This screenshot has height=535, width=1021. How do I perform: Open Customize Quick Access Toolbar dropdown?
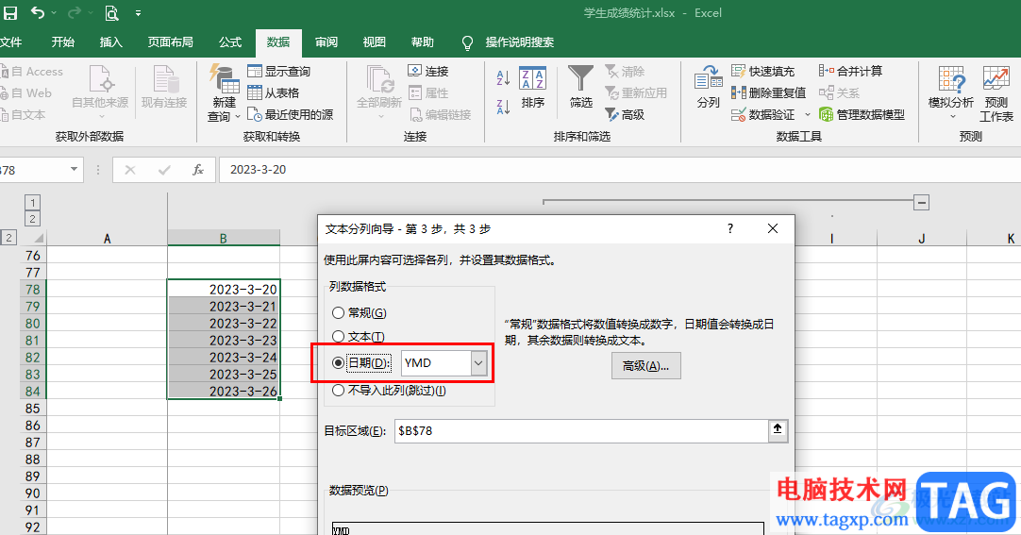(138, 13)
